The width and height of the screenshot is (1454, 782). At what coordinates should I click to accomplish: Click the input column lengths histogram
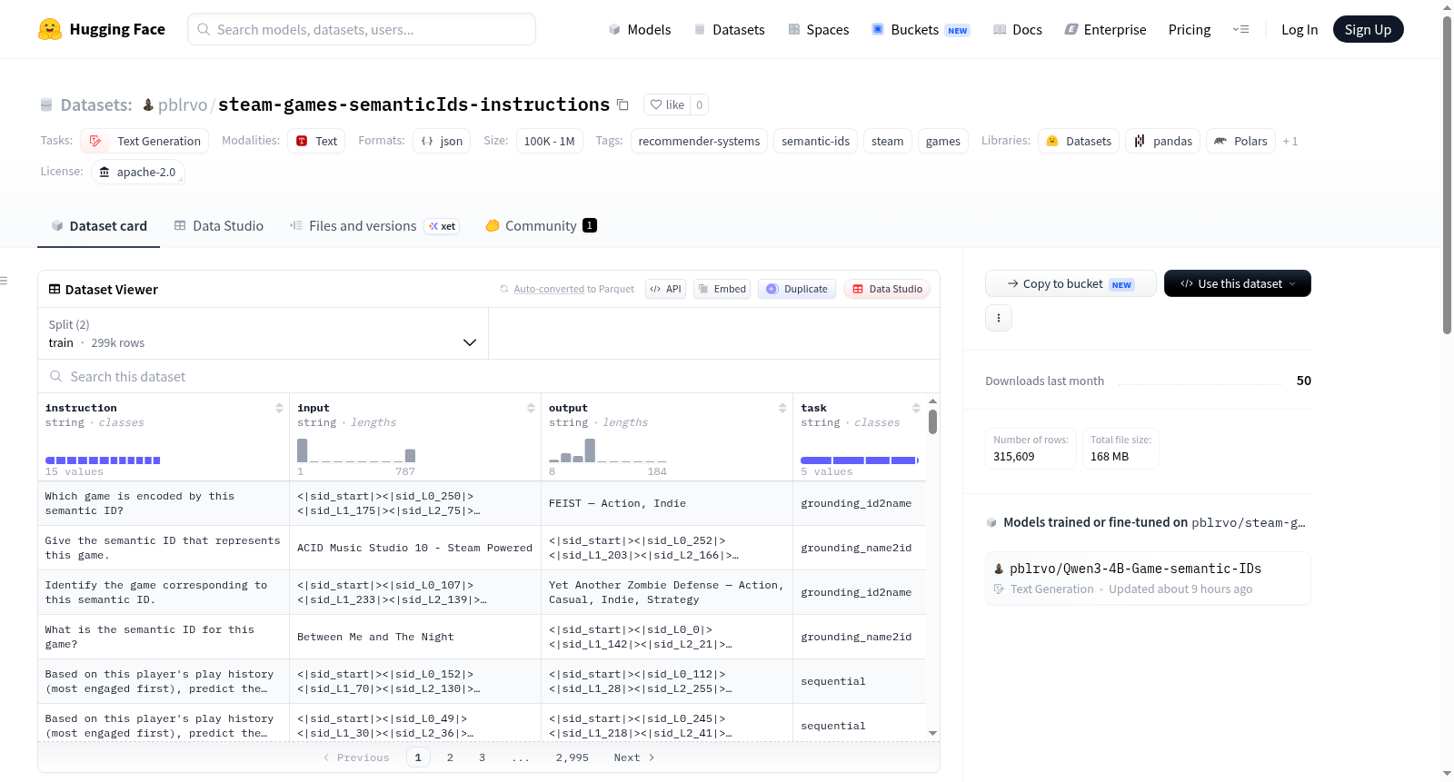pyautogui.click(x=356, y=450)
